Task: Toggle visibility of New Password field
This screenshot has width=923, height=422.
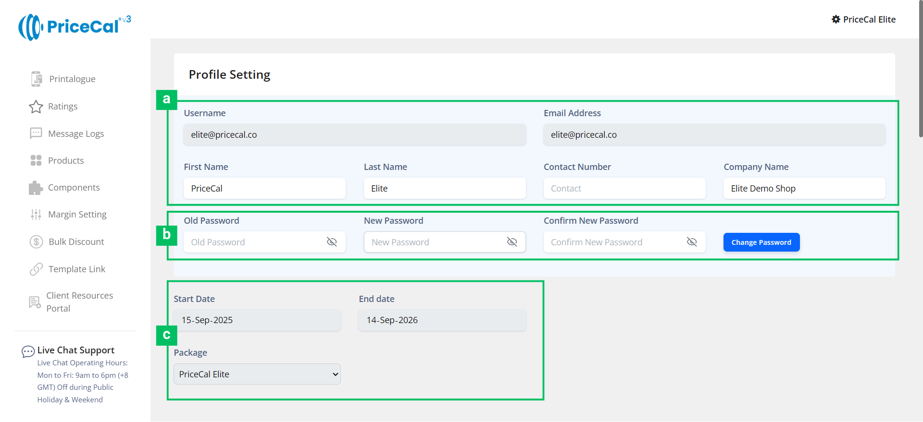Action: click(512, 242)
